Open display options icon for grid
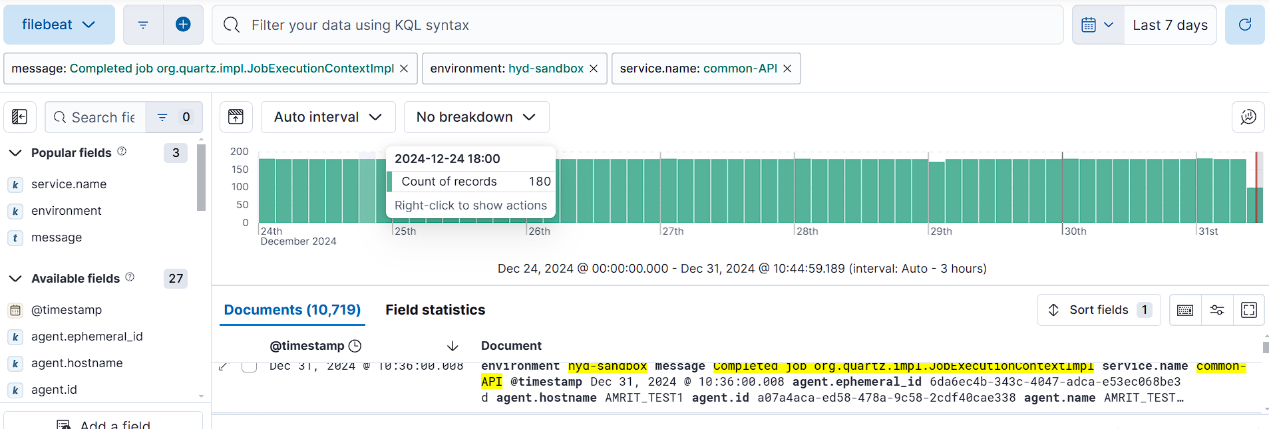Viewport: 1269px width, 429px height. (1217, 310)
